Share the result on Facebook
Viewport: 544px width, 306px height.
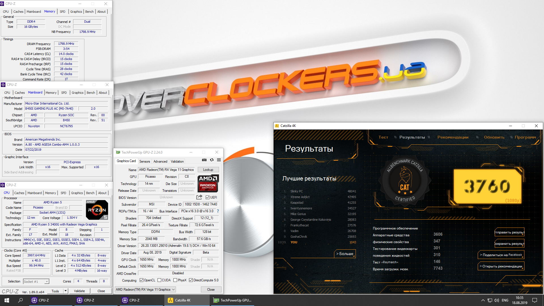501,255
